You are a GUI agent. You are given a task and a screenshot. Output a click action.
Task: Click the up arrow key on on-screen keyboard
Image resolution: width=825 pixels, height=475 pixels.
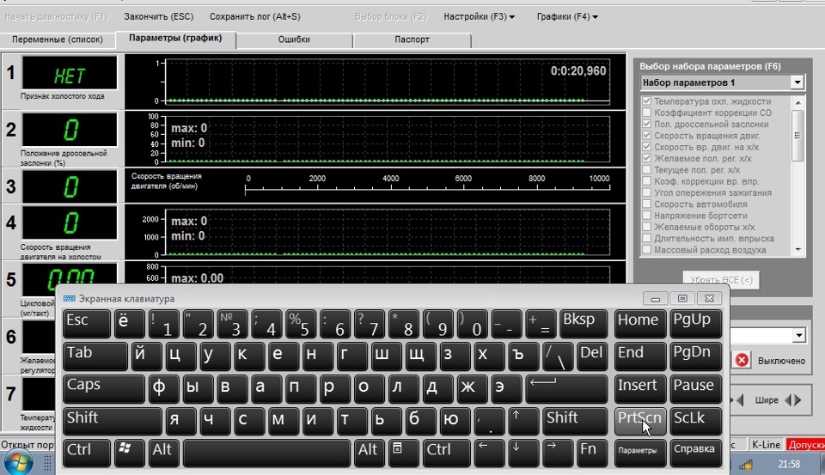pos(523,421)
